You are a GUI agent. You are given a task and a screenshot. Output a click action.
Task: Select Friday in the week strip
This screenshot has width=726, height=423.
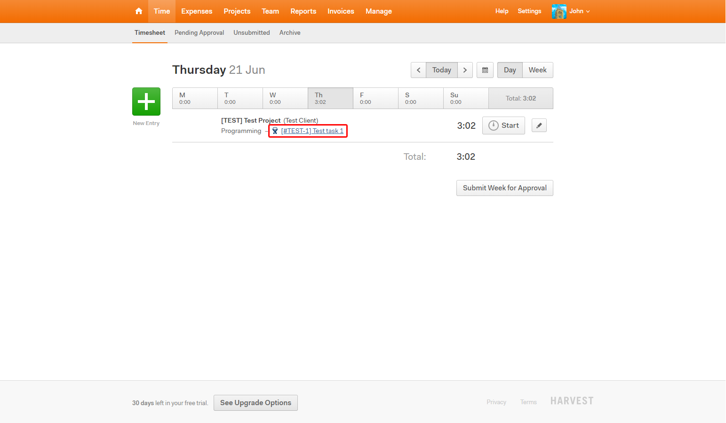(375, 98)
